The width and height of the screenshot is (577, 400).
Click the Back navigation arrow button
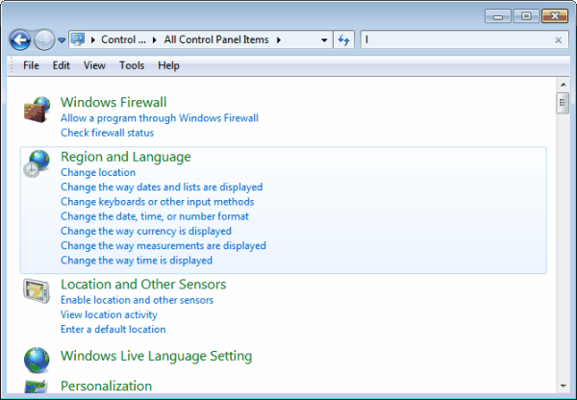coord(20,39)
